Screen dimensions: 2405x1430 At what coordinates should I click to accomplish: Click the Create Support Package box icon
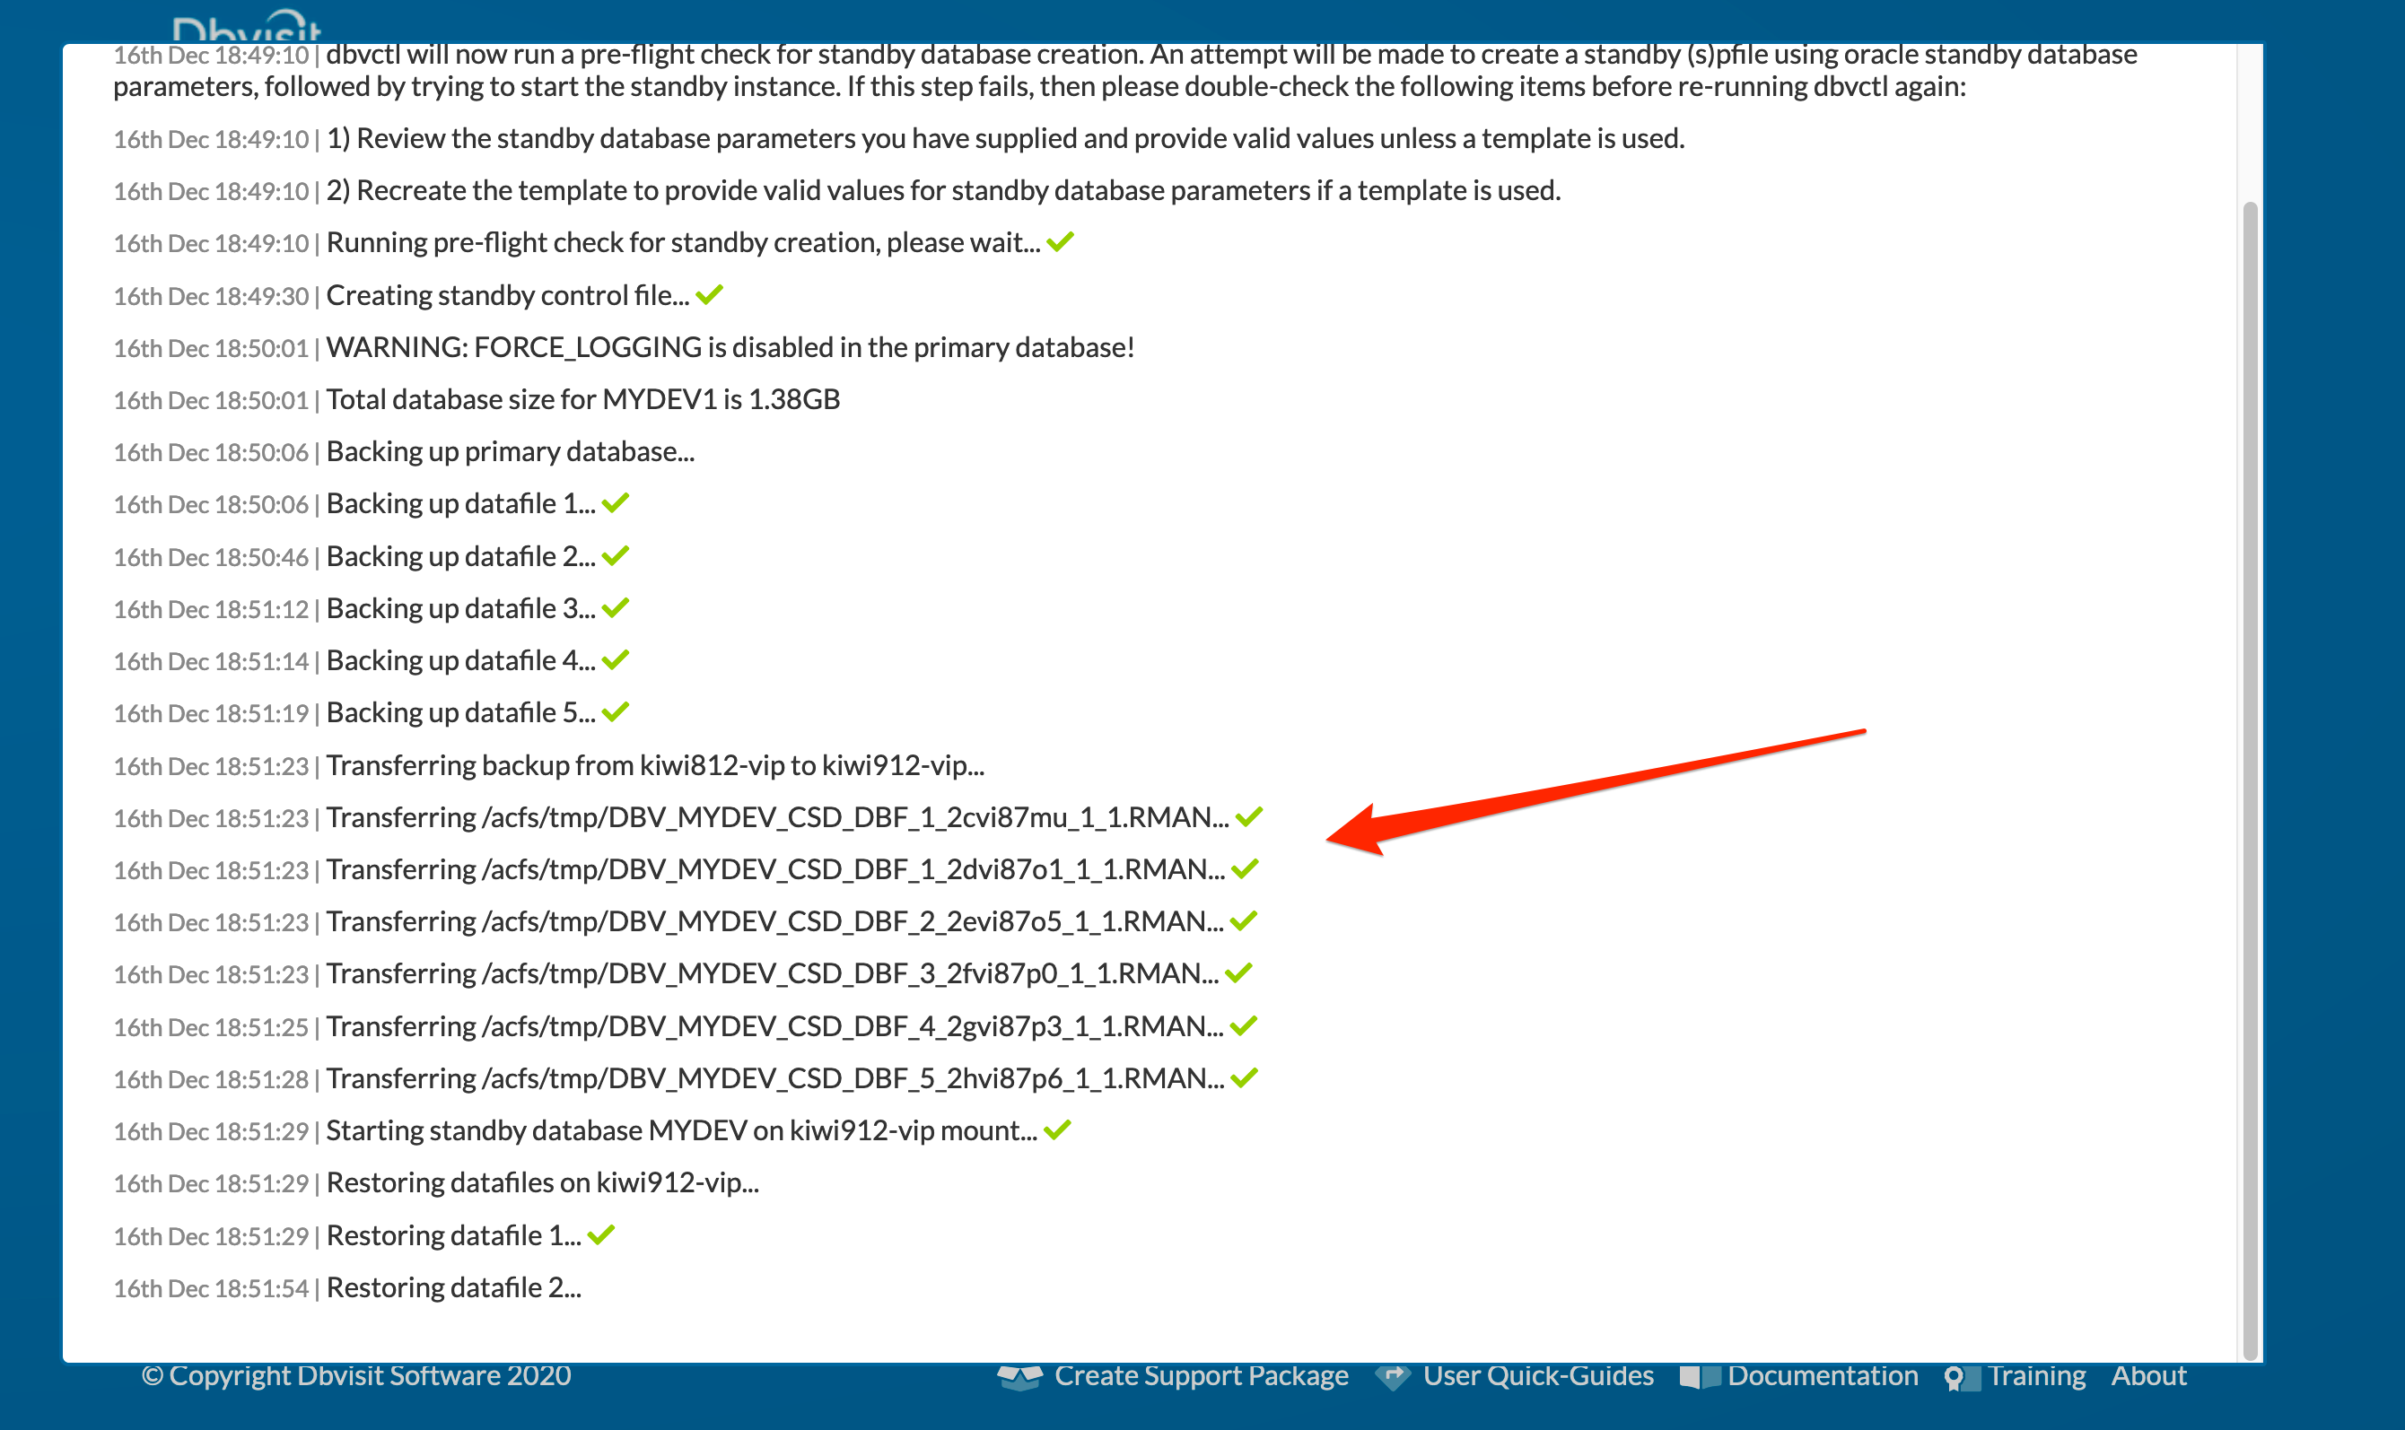click(1019, 1377)
